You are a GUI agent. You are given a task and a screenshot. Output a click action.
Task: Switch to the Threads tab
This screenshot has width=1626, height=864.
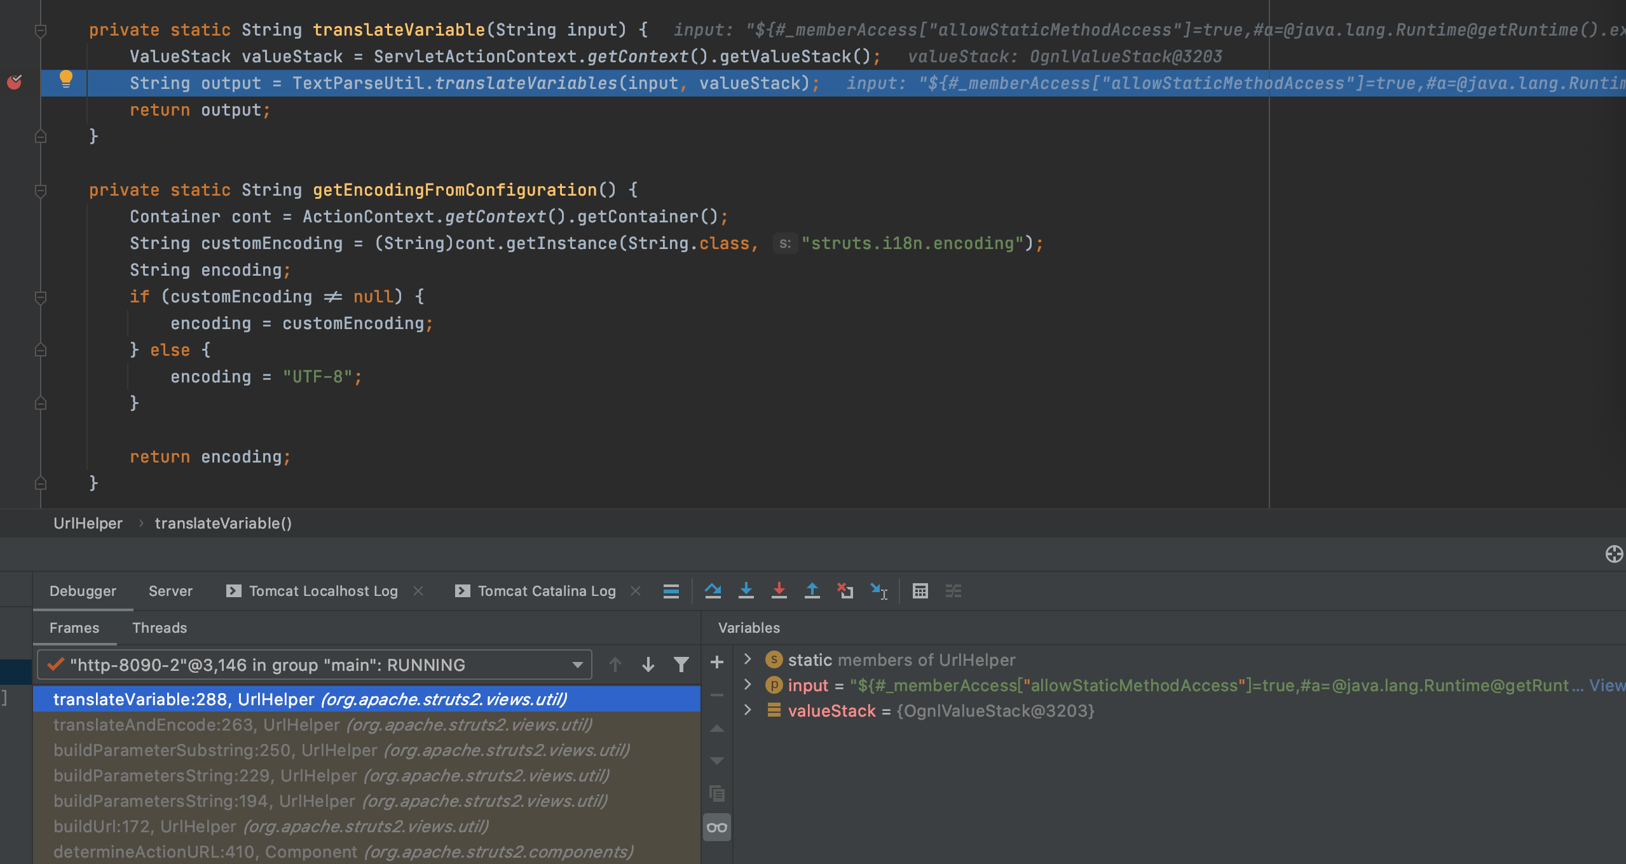(x=160, y=628)
